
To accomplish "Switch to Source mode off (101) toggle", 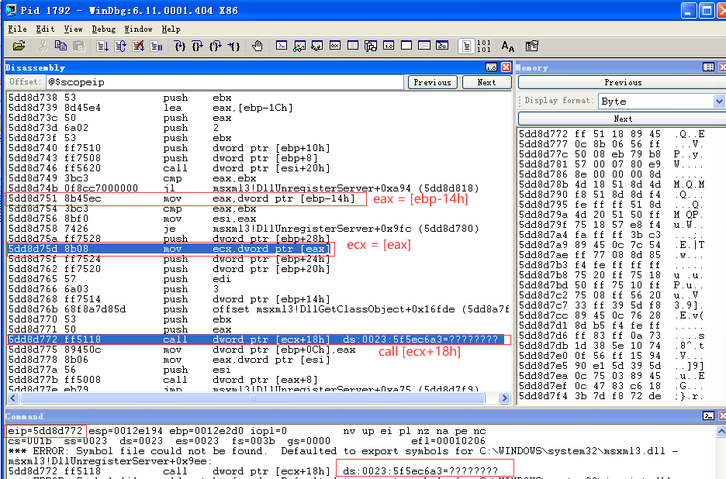I will [483, 46].
